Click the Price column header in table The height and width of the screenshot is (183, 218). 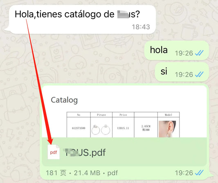(x=123, y=115)
